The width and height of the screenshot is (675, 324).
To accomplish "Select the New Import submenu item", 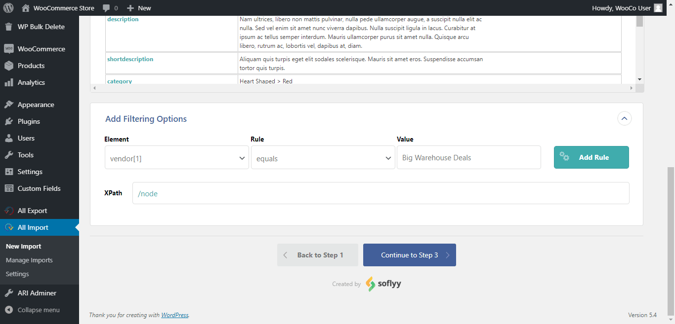I will click(x=23, y=246).
